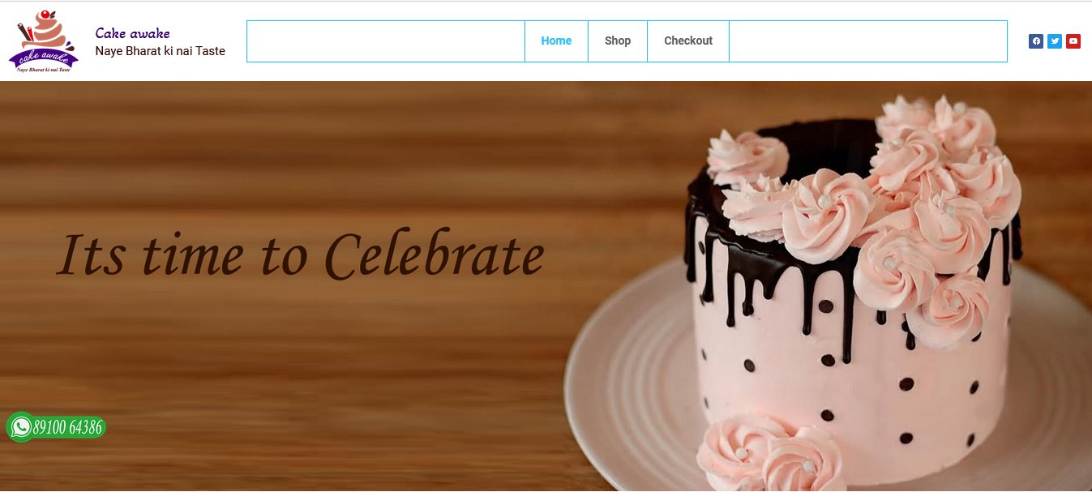Open the Shop menu item
This screenshot has width=1092, height=492.
coord(618,41)
